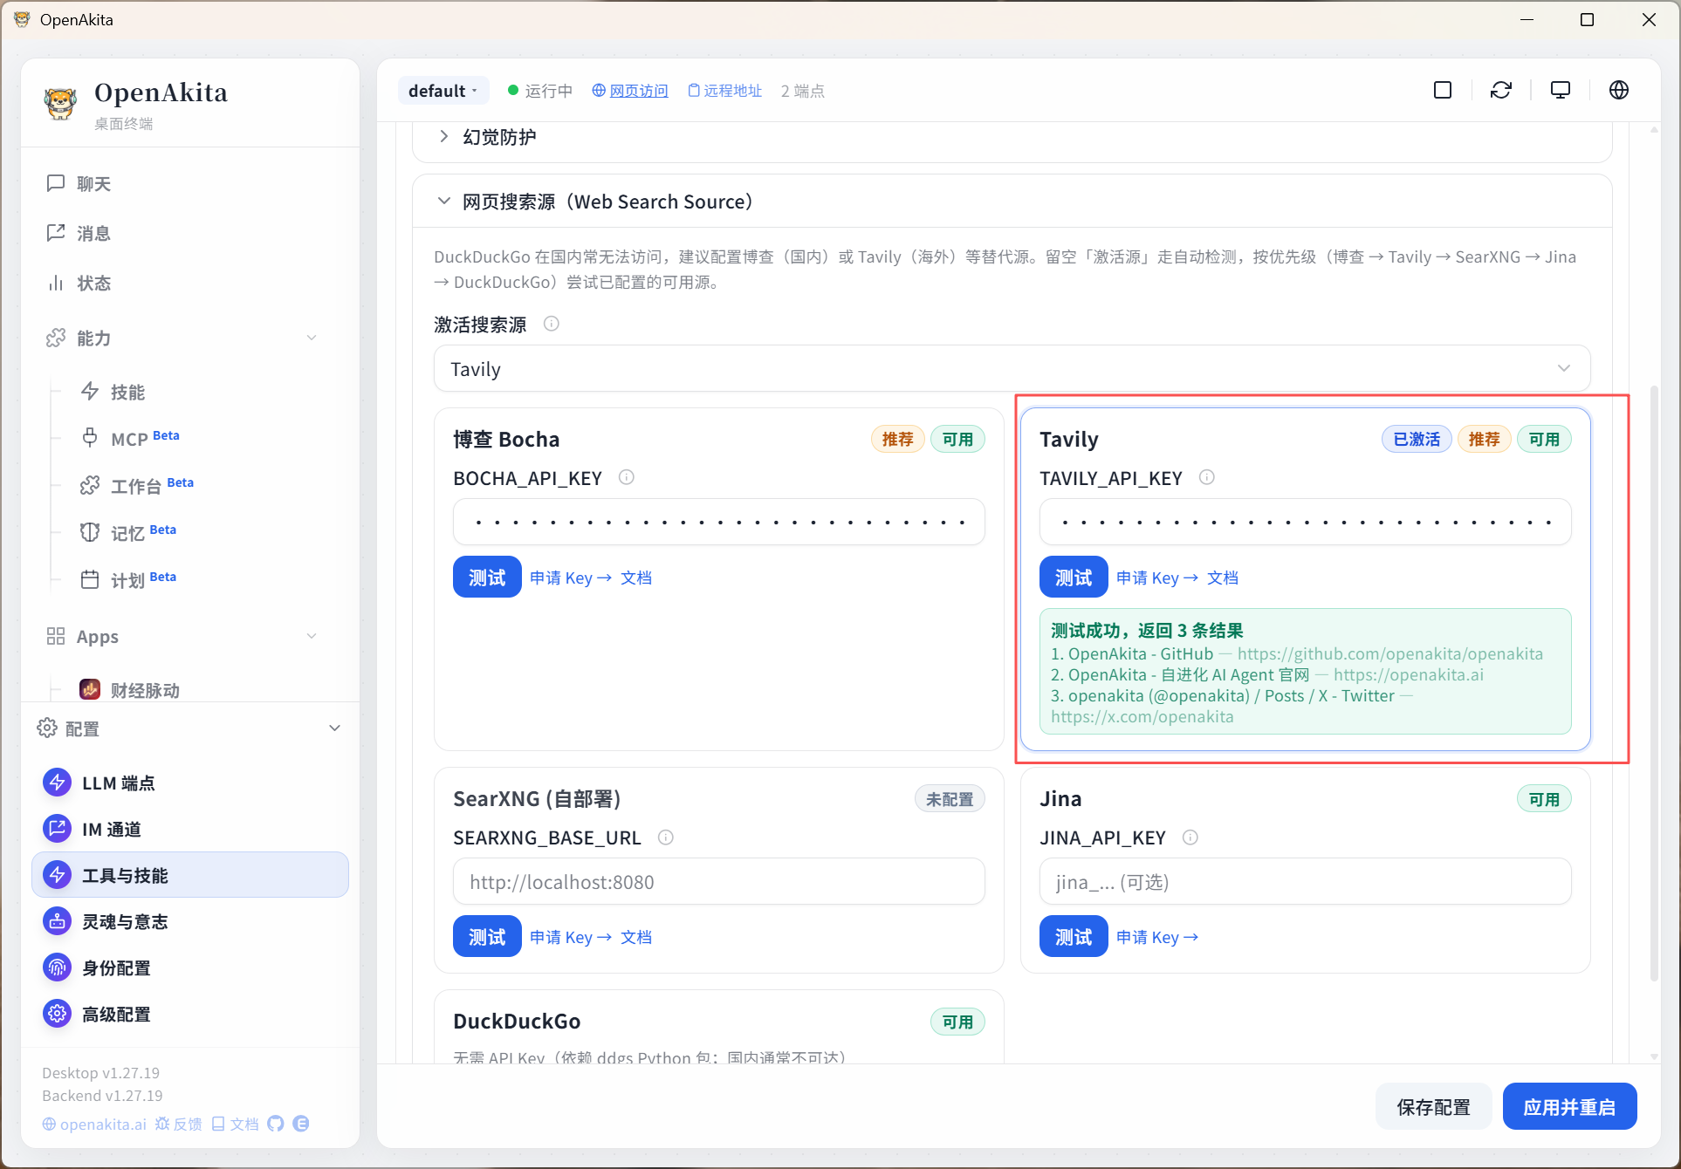Screen dimensions: 1681x1169
Task: Open the 网页访问 link
Action: 630,91
